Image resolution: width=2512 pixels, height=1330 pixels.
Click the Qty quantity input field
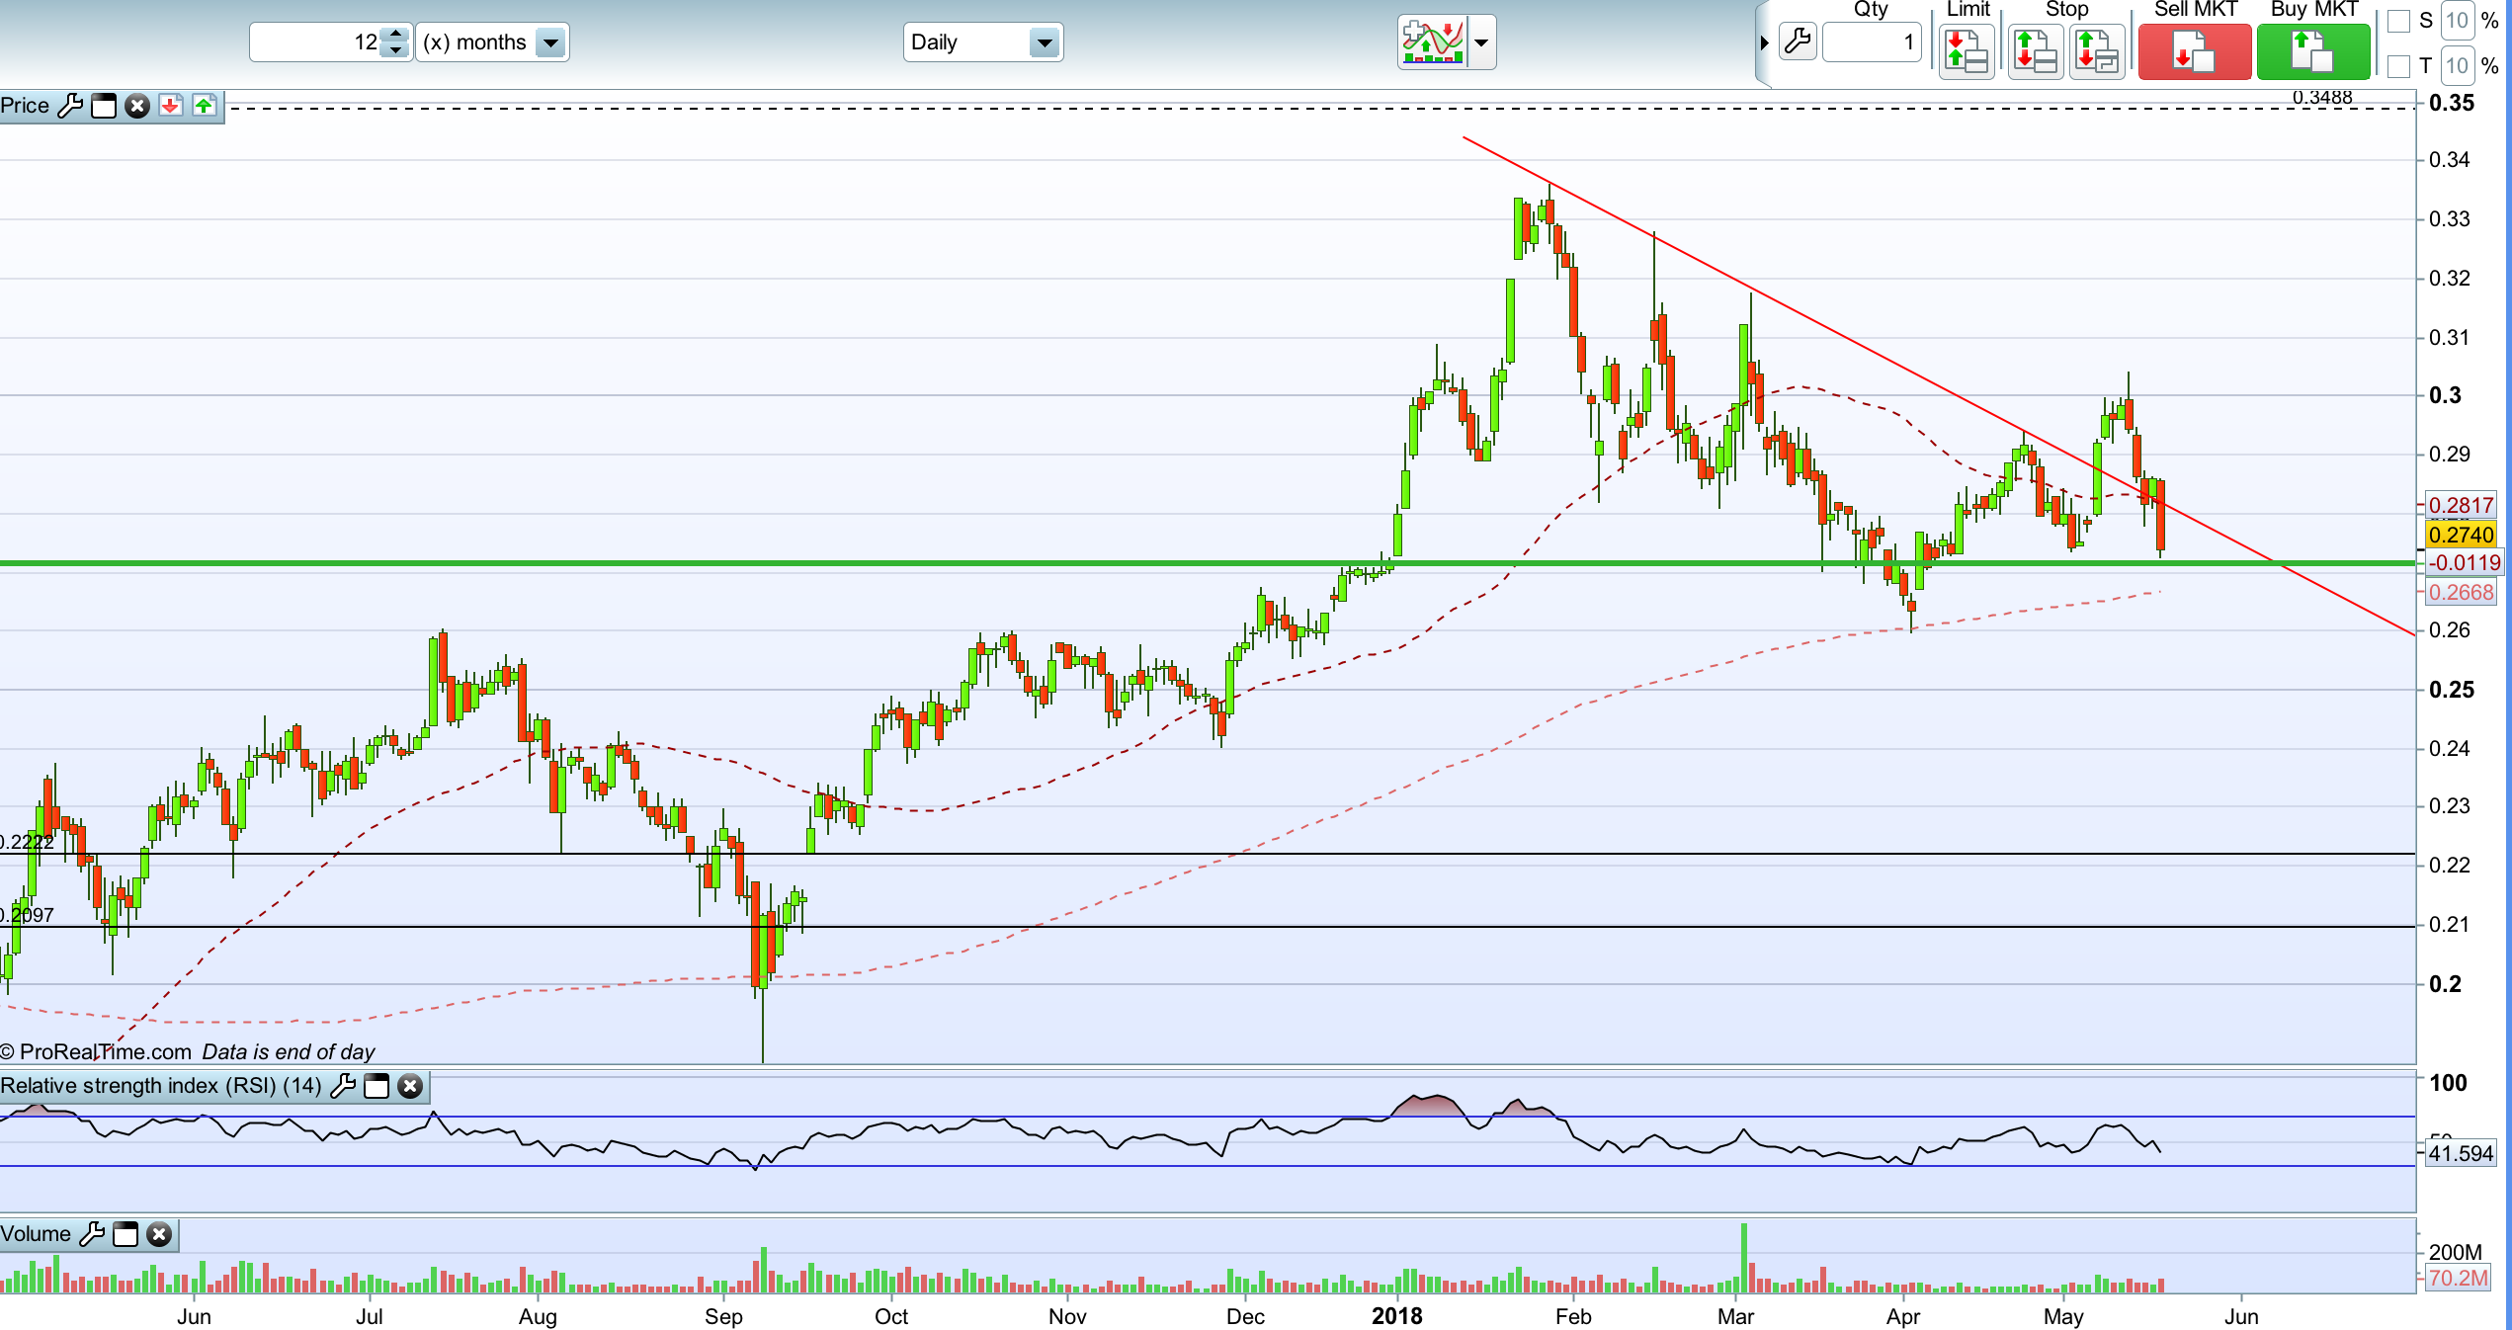tap(1871, 42)
